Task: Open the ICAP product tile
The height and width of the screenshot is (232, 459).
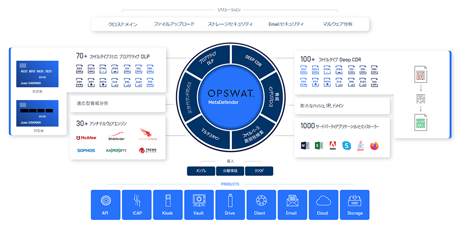Action: [137, 204]
